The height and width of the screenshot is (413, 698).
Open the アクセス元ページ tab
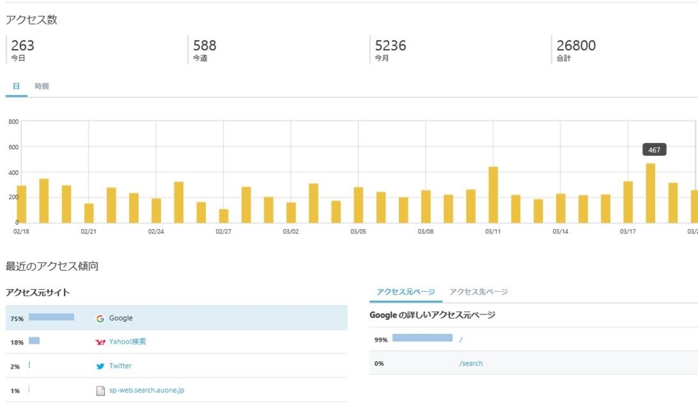(x=406, y=292)
